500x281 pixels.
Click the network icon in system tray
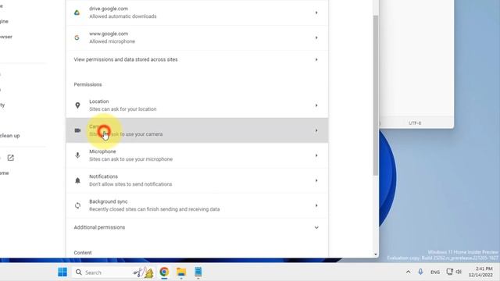450,272
